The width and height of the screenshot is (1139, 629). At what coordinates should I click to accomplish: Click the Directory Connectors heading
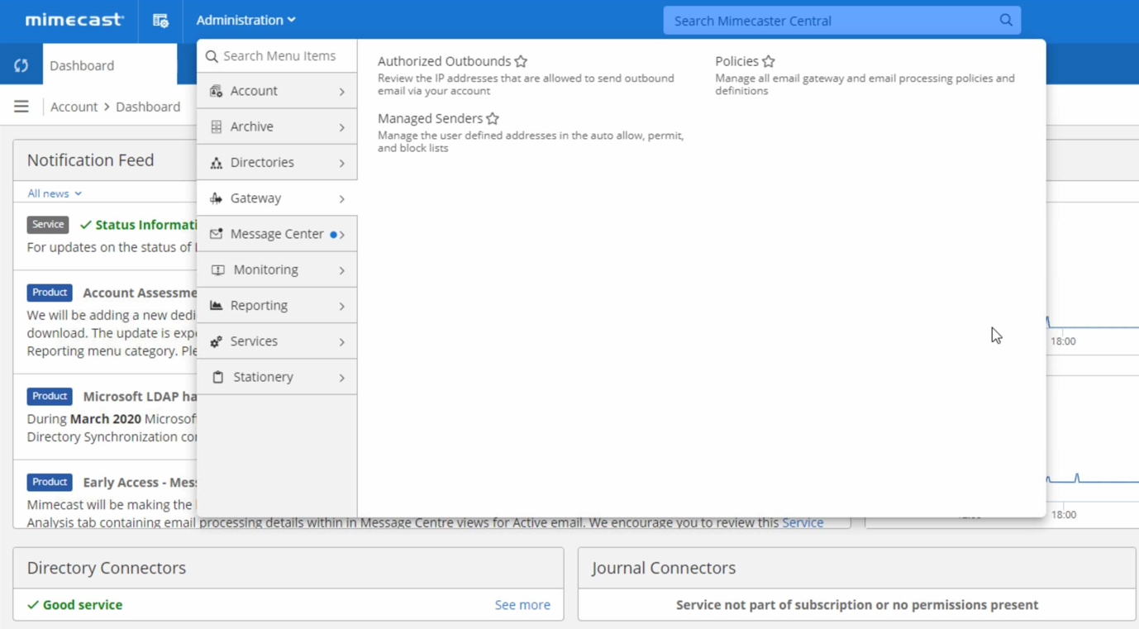[x=107, y=568]
